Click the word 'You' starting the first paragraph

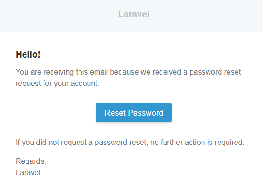[x=22, y=72]
